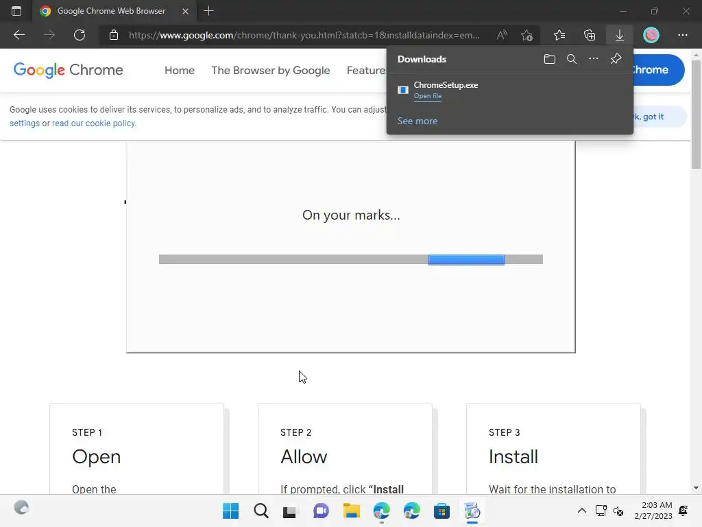Open downloads folder from Downloads panel
The height and width of the screenshot is (527, 702).
pos(549,59)
